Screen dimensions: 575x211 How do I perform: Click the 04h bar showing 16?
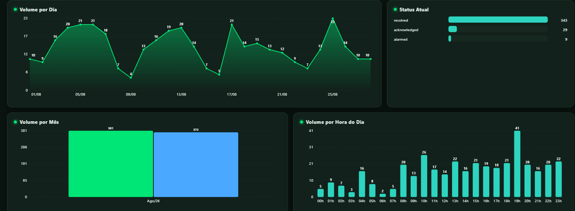(x=362, y=184)
